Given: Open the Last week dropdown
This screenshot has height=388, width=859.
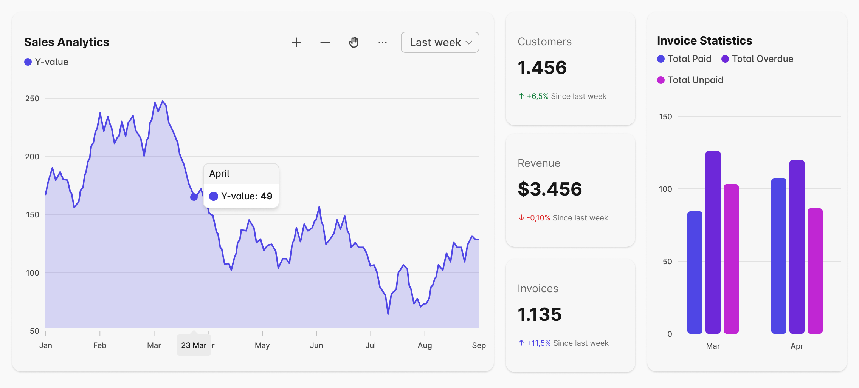Looking at the screenshot, I should pos(440,42).
